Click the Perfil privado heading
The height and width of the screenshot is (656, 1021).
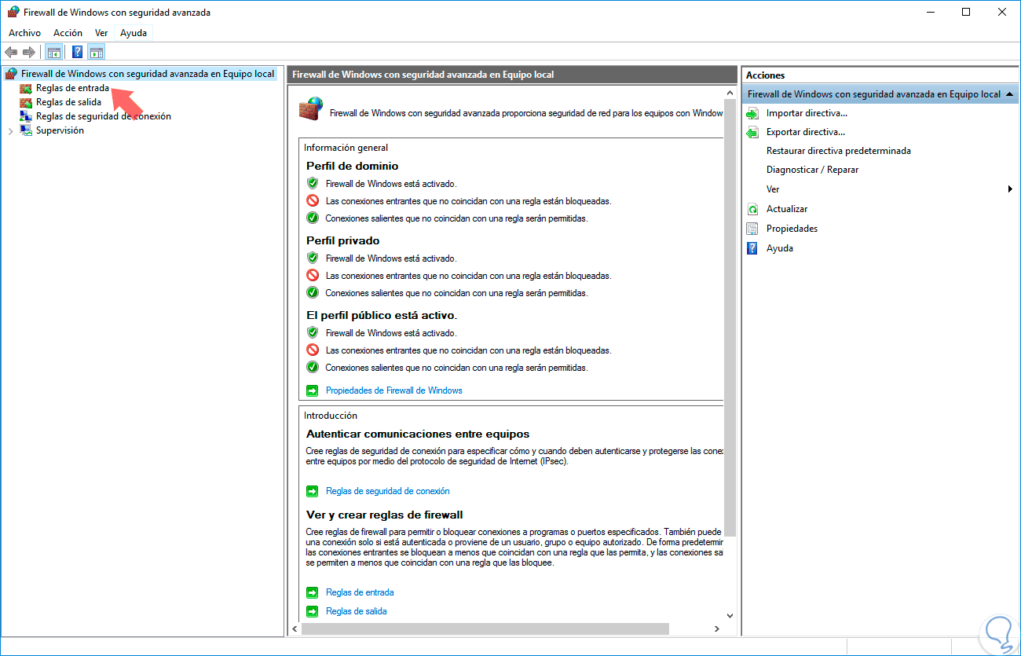(x=343, y=241)
